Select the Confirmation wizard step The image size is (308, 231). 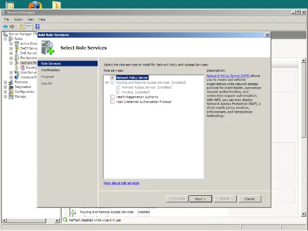click(x=51, y=70)
